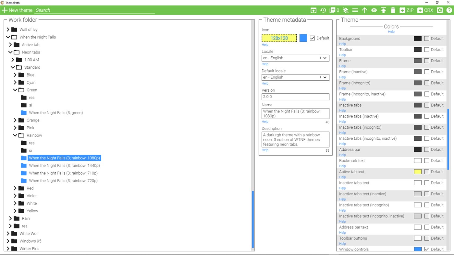Click the recent history icon
Screen dimensions: 454x255
tap(323, 10)
